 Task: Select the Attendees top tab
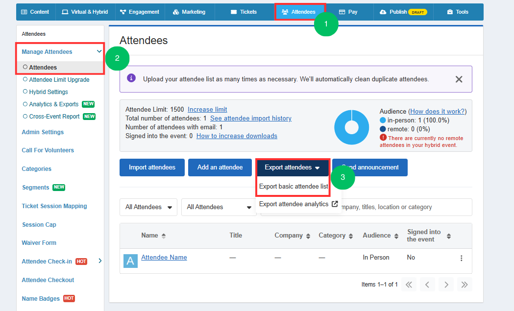tap(299, 12)
